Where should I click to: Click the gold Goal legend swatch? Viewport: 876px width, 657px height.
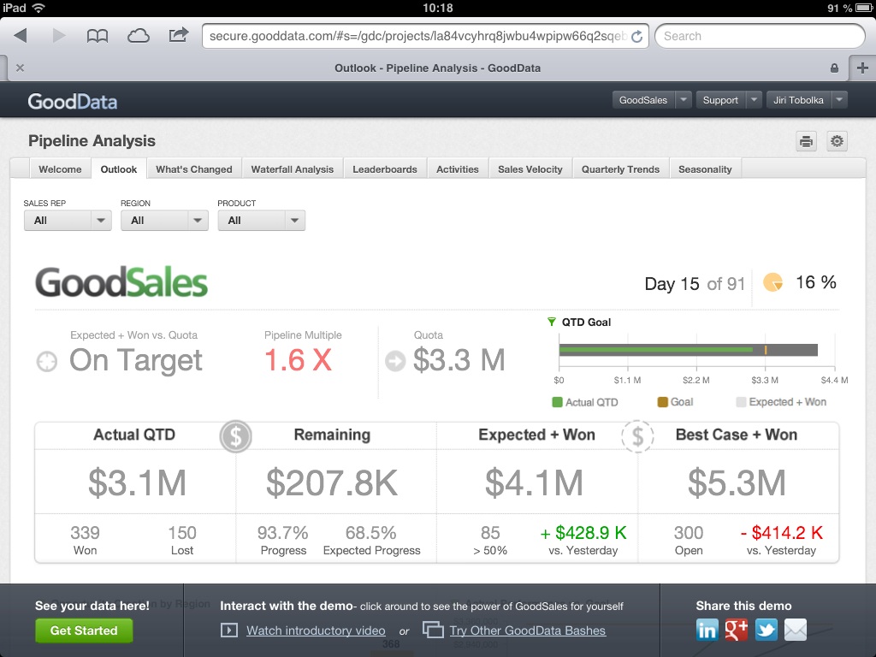(x=663, y=402)
